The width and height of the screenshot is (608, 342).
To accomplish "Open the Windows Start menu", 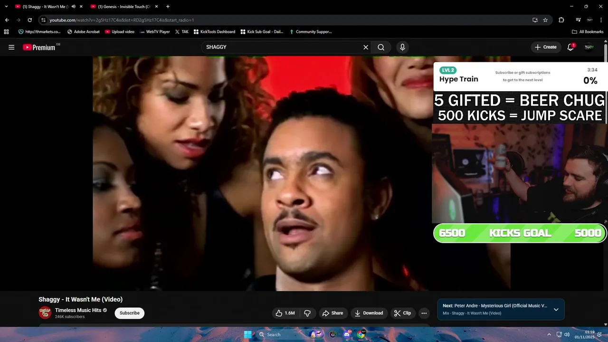I will (x=248, y=334).
